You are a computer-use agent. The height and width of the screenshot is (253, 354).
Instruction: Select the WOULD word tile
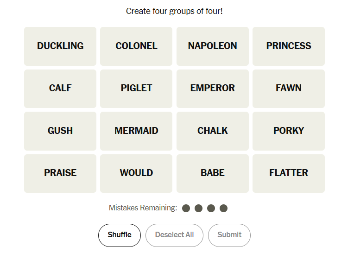click(x=136, y=173)
